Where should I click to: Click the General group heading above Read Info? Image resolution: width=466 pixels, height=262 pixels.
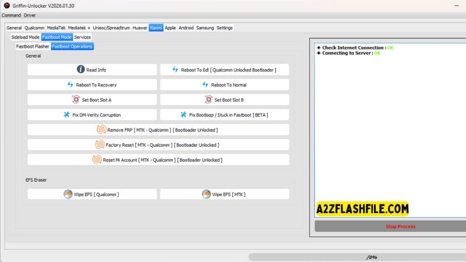pos(33,56)
